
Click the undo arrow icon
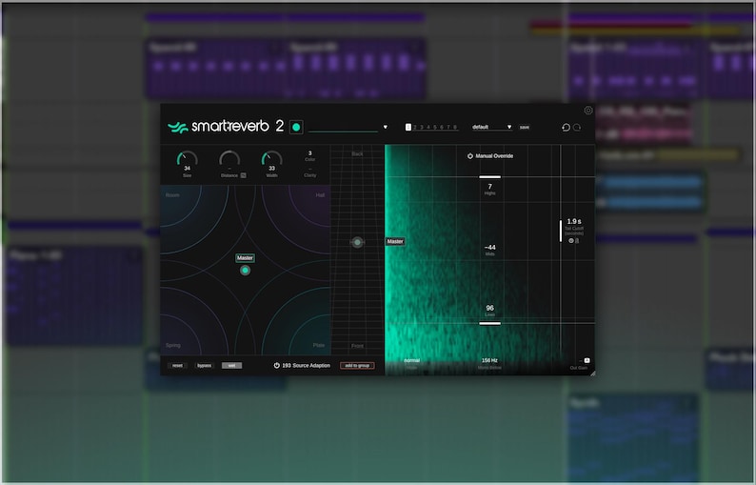pyautogui.click(x=566, y=128)
